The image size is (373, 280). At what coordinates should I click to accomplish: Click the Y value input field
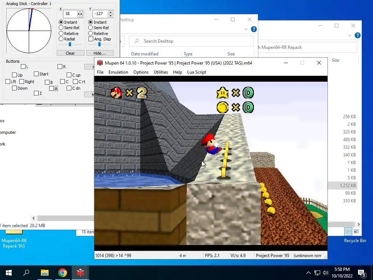click(100, 14)
